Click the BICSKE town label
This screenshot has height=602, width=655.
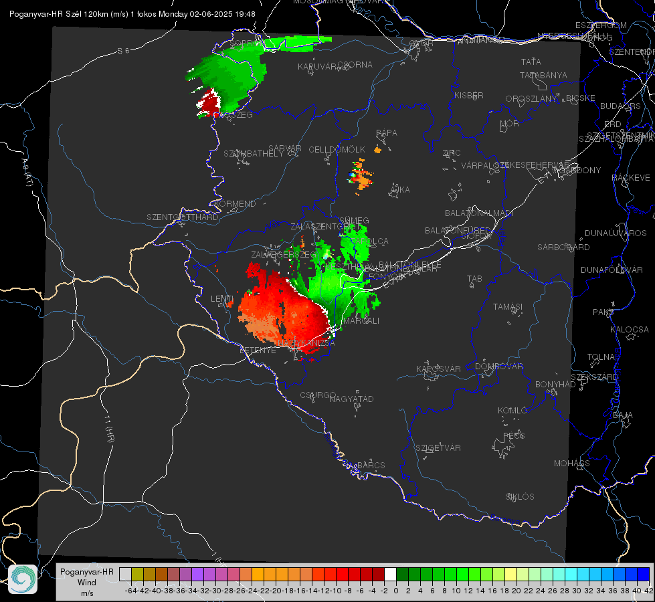pos(581,98)
